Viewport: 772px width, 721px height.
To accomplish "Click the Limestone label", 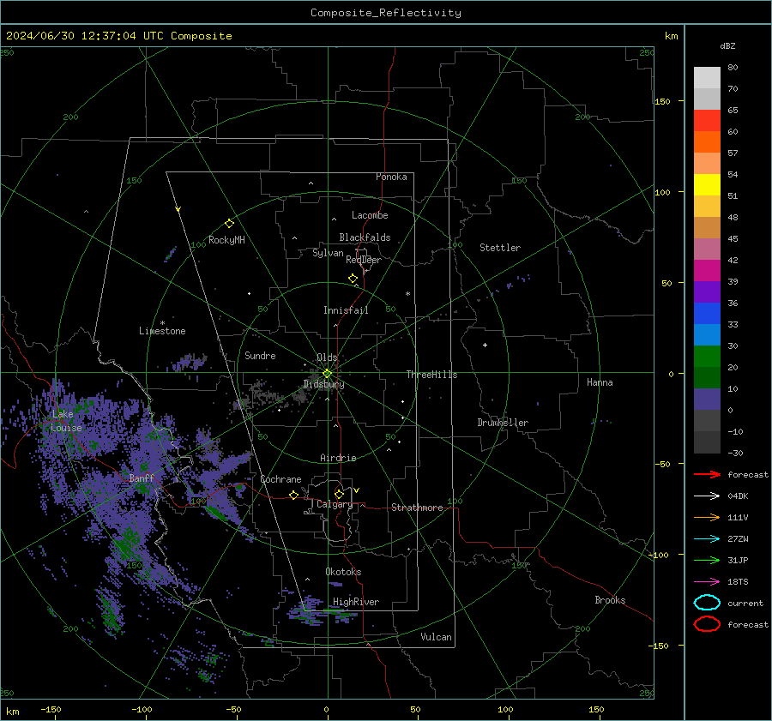I will click(x=162, y=331).
